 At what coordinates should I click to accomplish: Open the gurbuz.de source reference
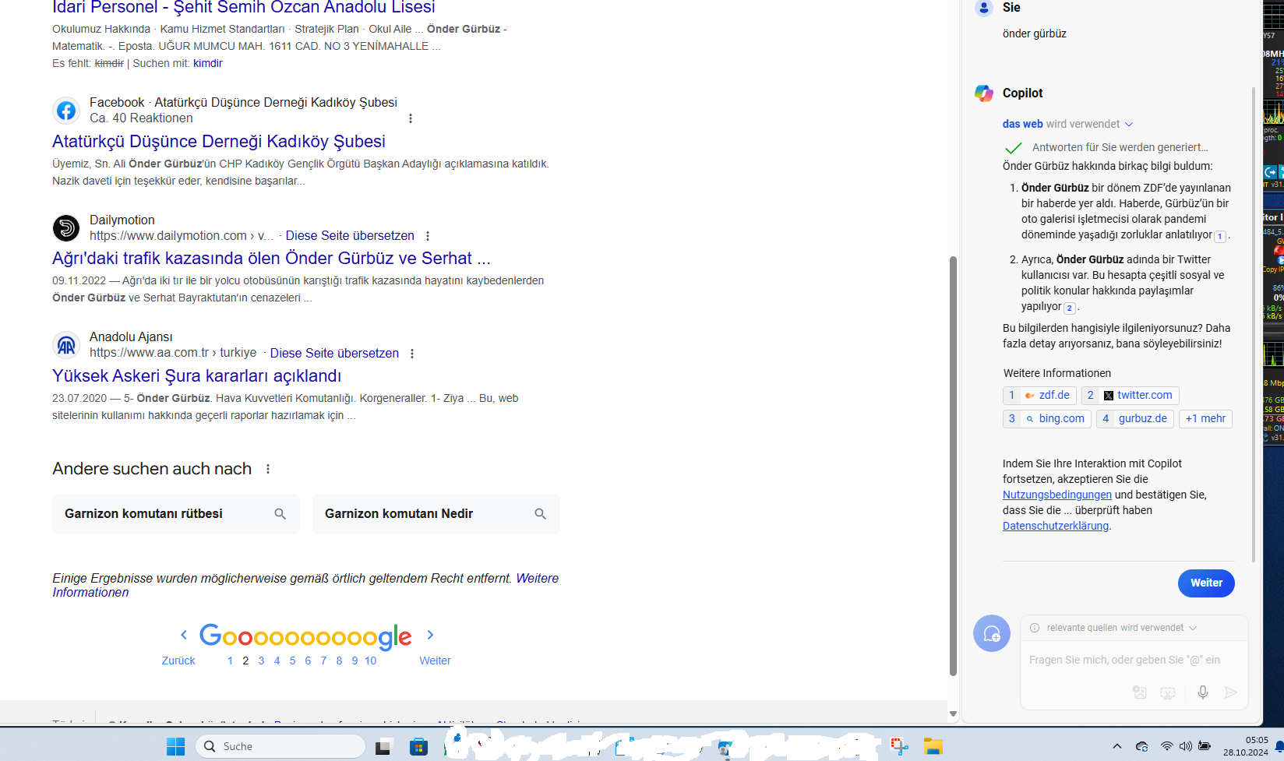[1135, 419]
